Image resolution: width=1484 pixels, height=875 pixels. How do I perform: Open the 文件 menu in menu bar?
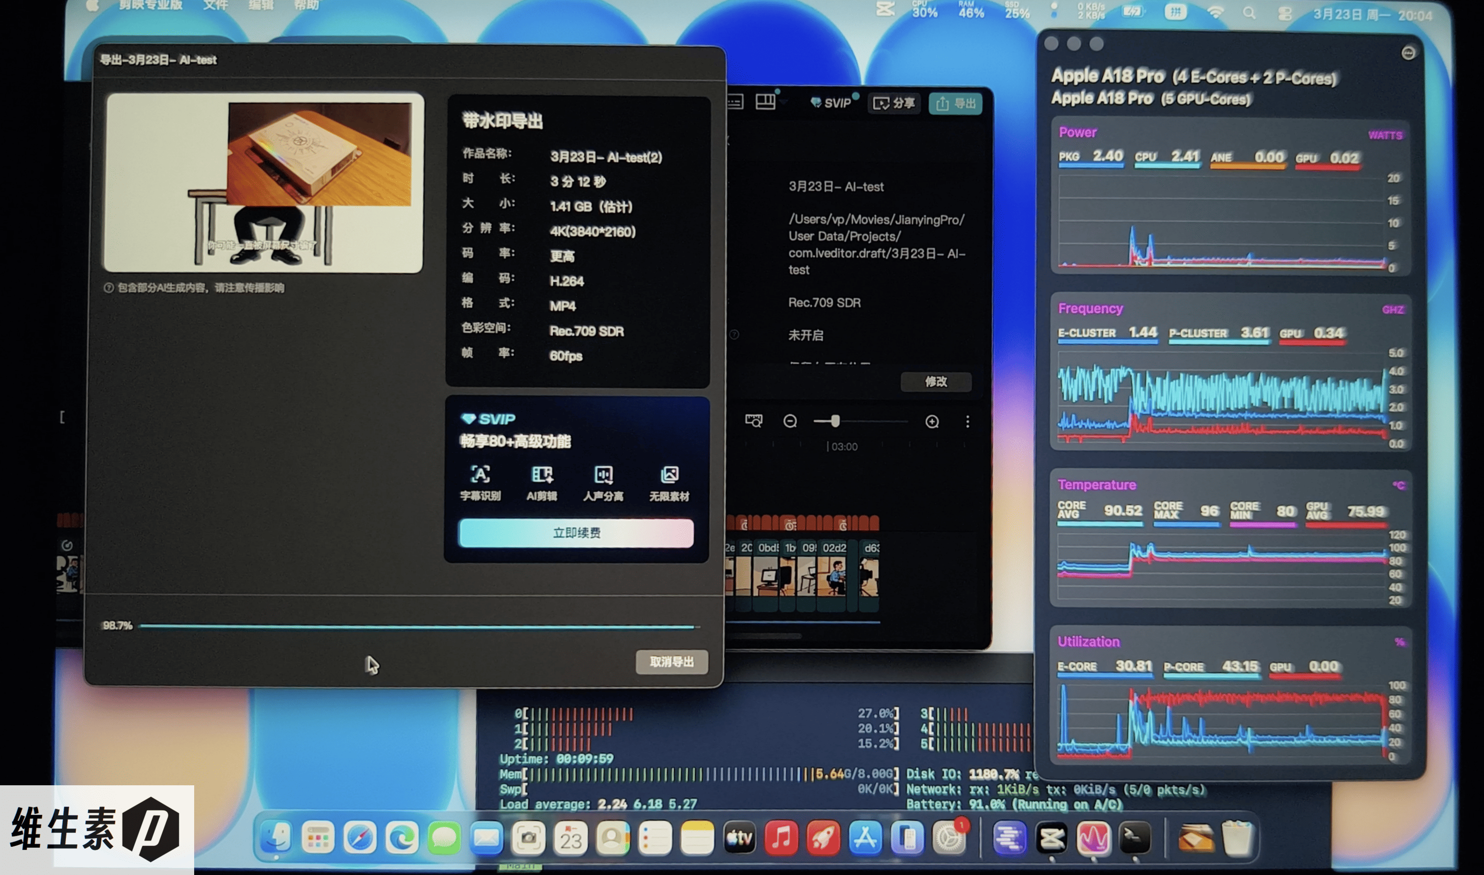[215, 5]
